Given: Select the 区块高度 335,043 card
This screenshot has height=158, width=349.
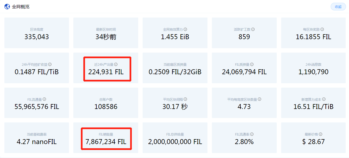Looking at the screenshot, I should point(37,33).
